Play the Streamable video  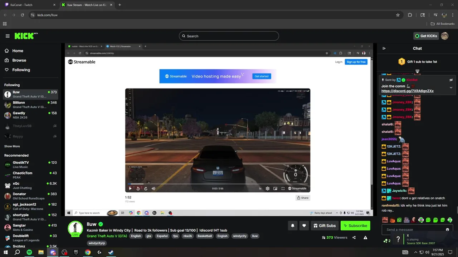[x=130, y=188]
